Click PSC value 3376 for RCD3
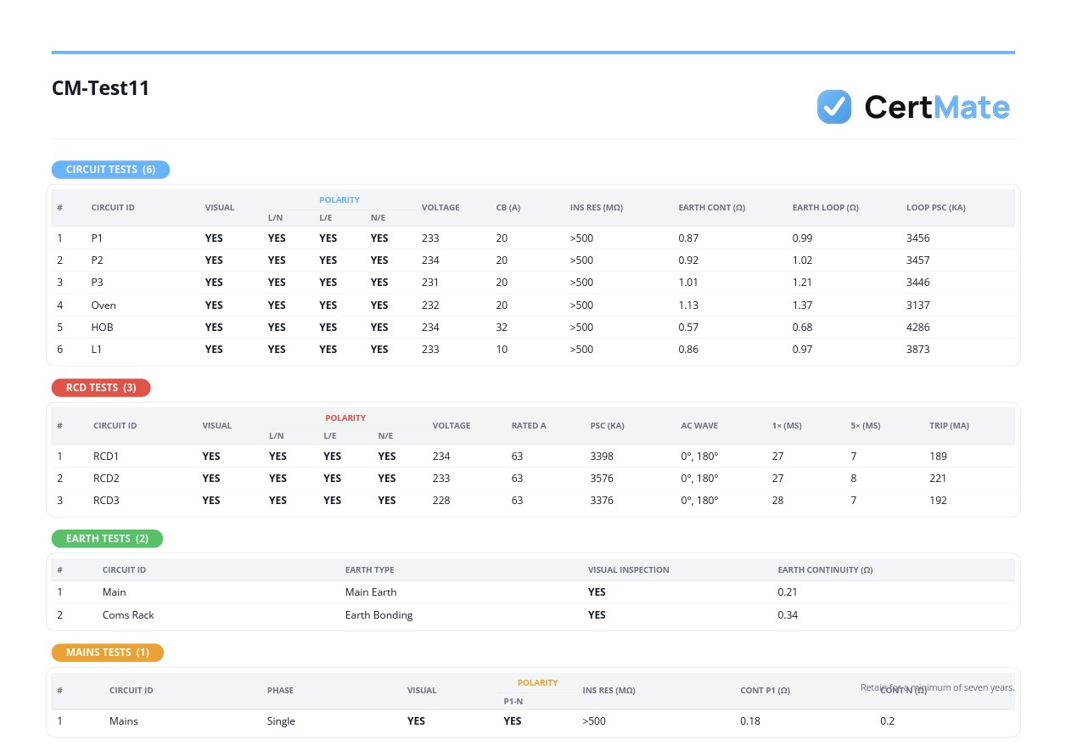1066x751 pixels. tap(602, 501)
